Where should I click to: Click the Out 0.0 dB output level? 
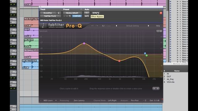pyautogui.click(x=154, y=101)
